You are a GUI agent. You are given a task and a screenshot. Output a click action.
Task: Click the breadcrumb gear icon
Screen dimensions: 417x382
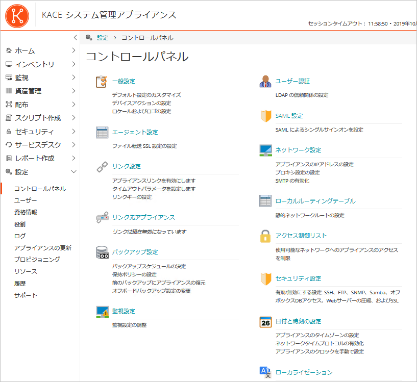coord(89,38)
